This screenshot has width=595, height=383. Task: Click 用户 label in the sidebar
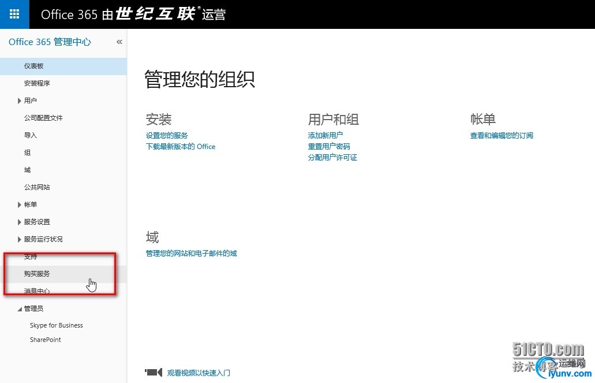pos(31,101)
